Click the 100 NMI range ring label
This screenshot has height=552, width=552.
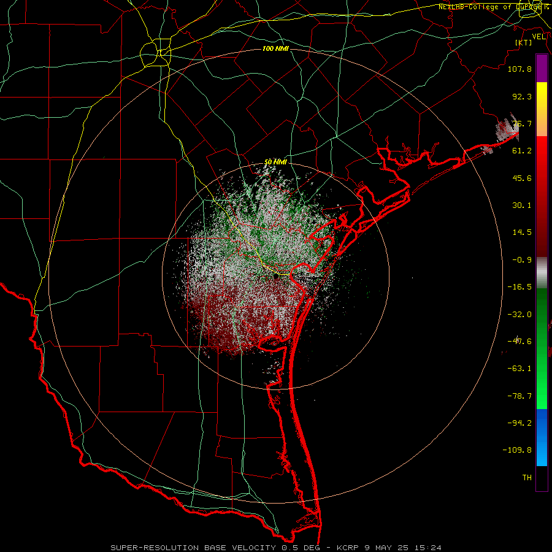pyautogui.click(x=275, y=48)
